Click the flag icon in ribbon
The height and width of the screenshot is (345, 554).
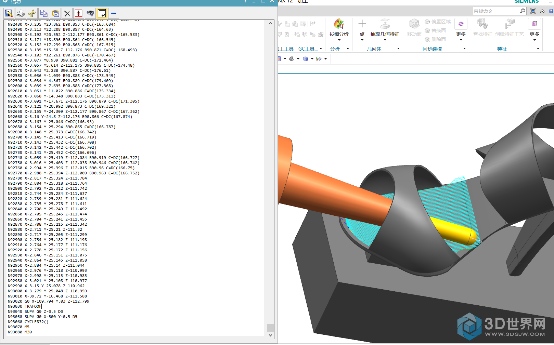pyautogui.click(x=312, y=24)
